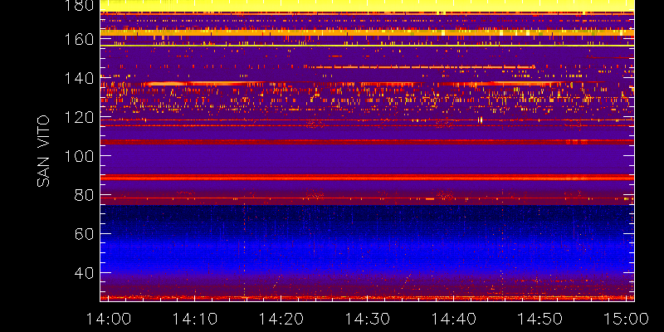Click the 14:40 time axis label
664x332 pixels.
(453, 319)
